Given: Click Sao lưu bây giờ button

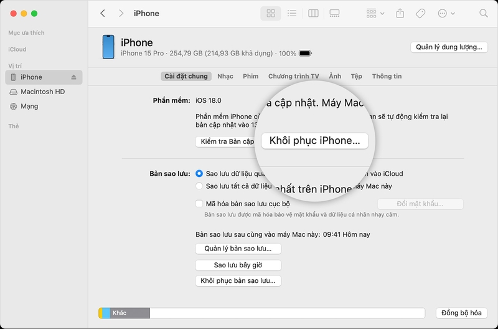Looking at the screenshot, I should click(x=238, y=265).
